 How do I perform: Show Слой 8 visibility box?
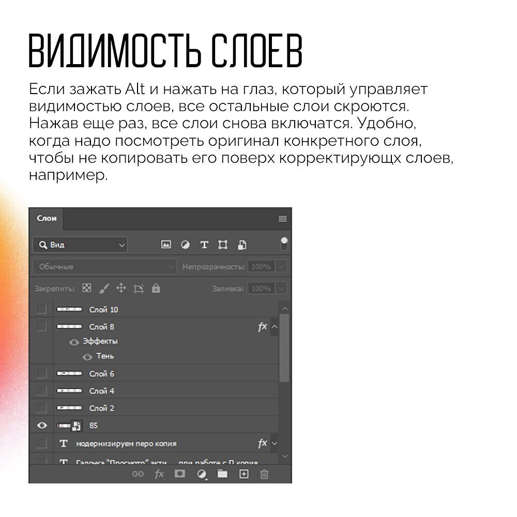pos(41,326)
